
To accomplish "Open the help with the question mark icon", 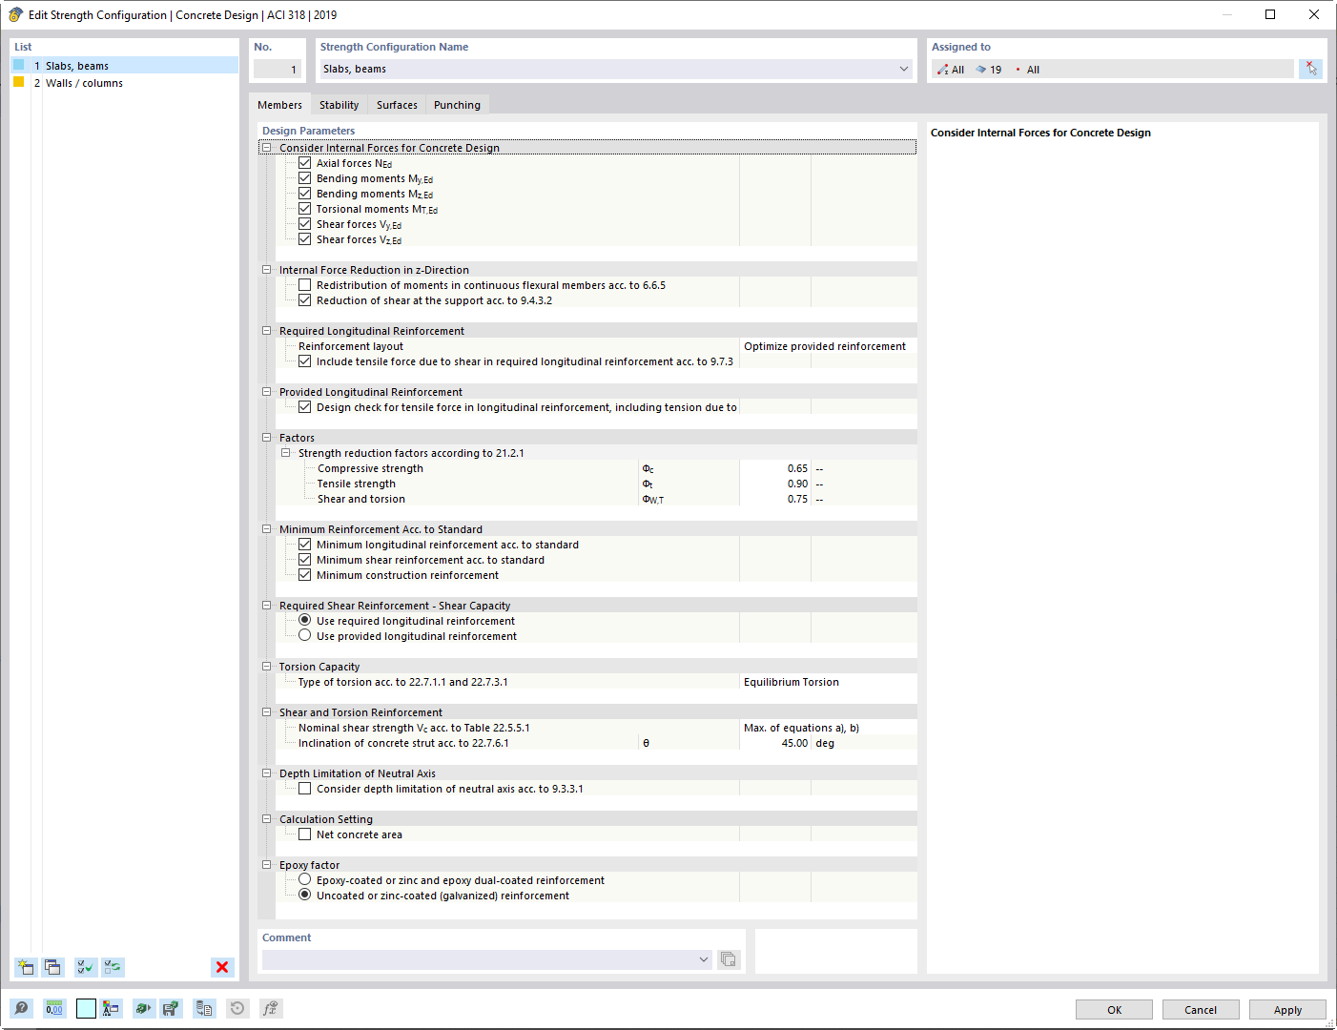I will tap(21, 1008).
